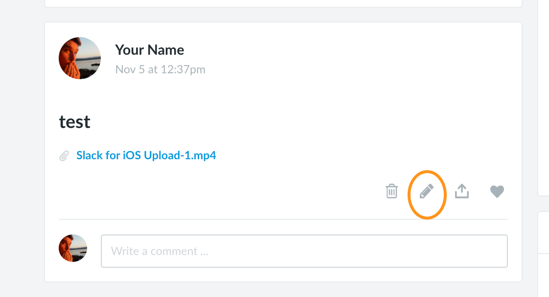Select the lower right sidebar panel
This screenshot has height=297, width=549.
coord(544,232)
